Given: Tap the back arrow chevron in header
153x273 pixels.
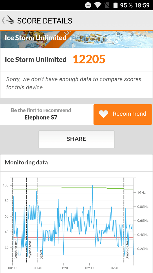Looking at the screenshot, I should tap(3, 20).
